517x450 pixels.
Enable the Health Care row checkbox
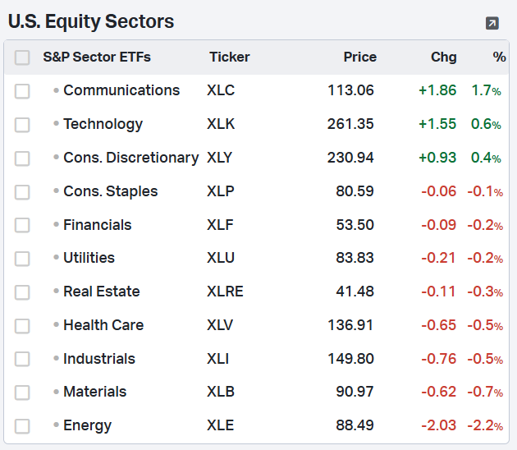22,326
